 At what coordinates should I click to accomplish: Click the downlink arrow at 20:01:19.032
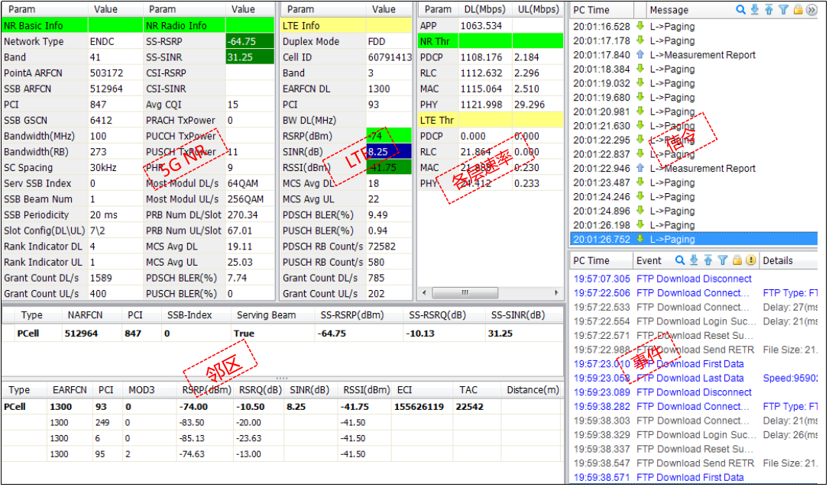tap(641, 83)
